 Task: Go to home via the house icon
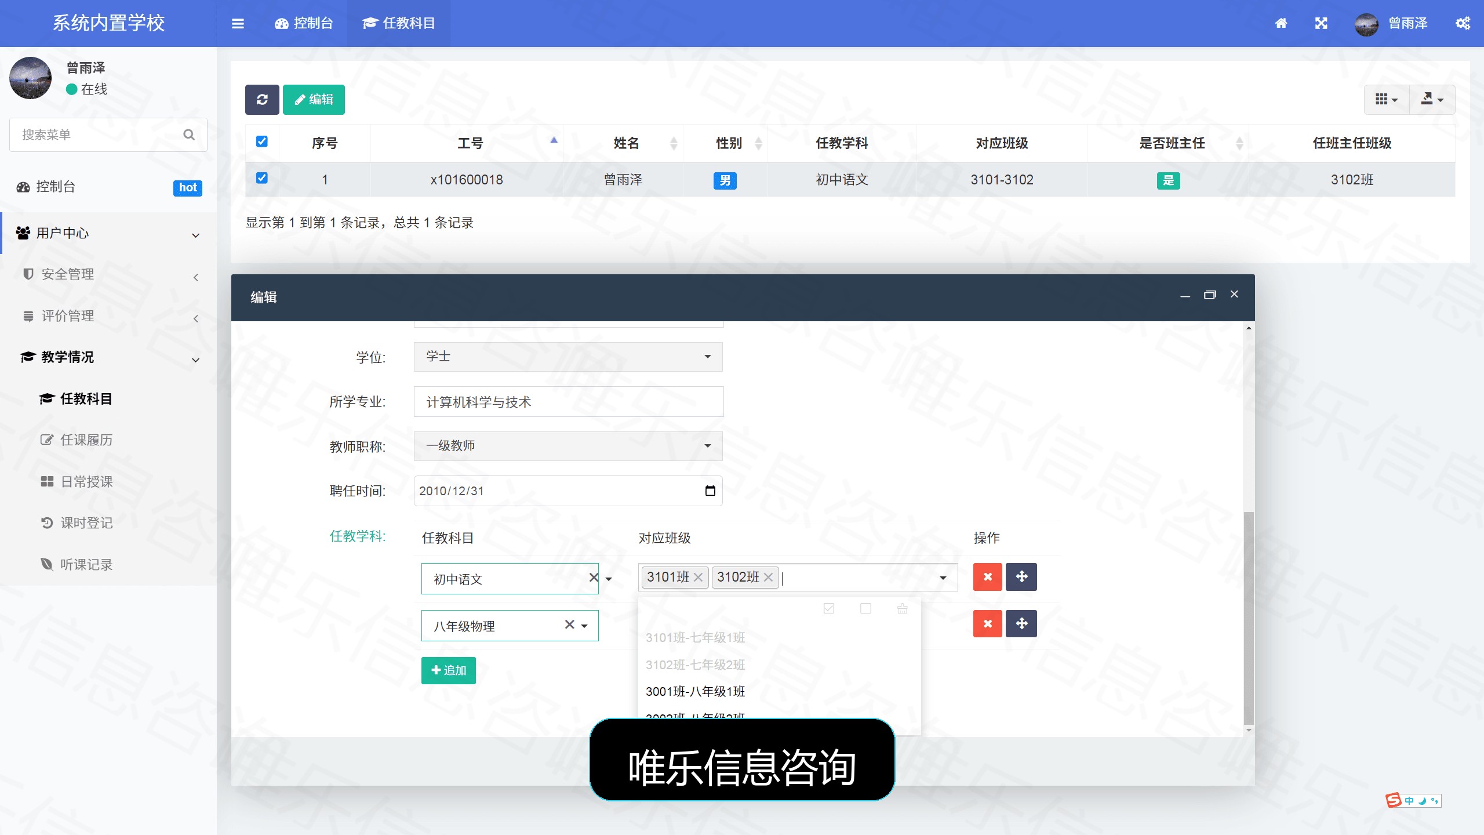(1281, 23)
